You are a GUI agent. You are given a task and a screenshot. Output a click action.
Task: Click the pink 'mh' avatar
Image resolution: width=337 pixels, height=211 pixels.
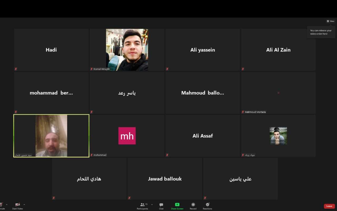click(x=127, y=136)
